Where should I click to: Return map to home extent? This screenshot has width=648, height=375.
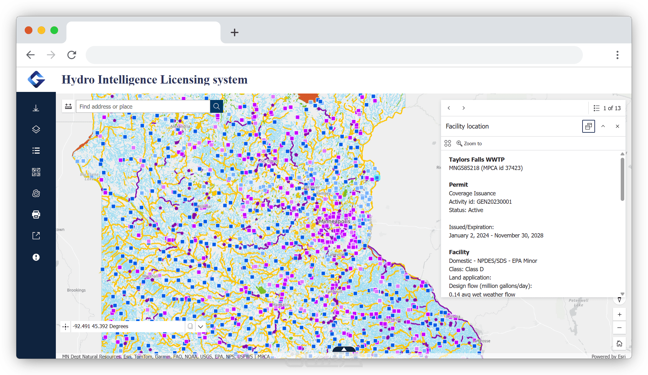619,344
